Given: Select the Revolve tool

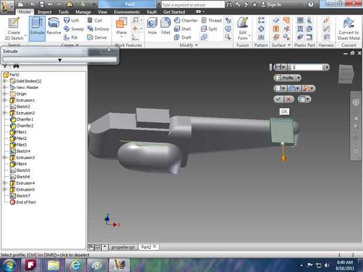Looking at the screenshot, I should click(x=54, y=26).
